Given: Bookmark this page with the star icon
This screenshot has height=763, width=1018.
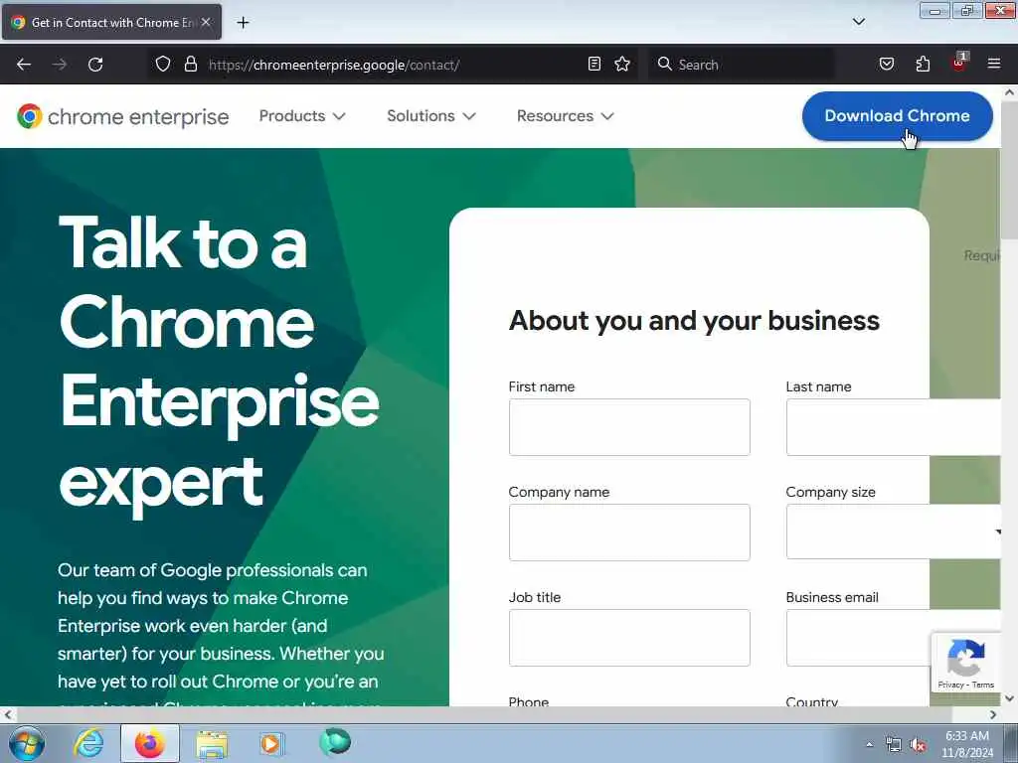Looking at the screenshot, I should pyautogui.click(x=622, y=65).
